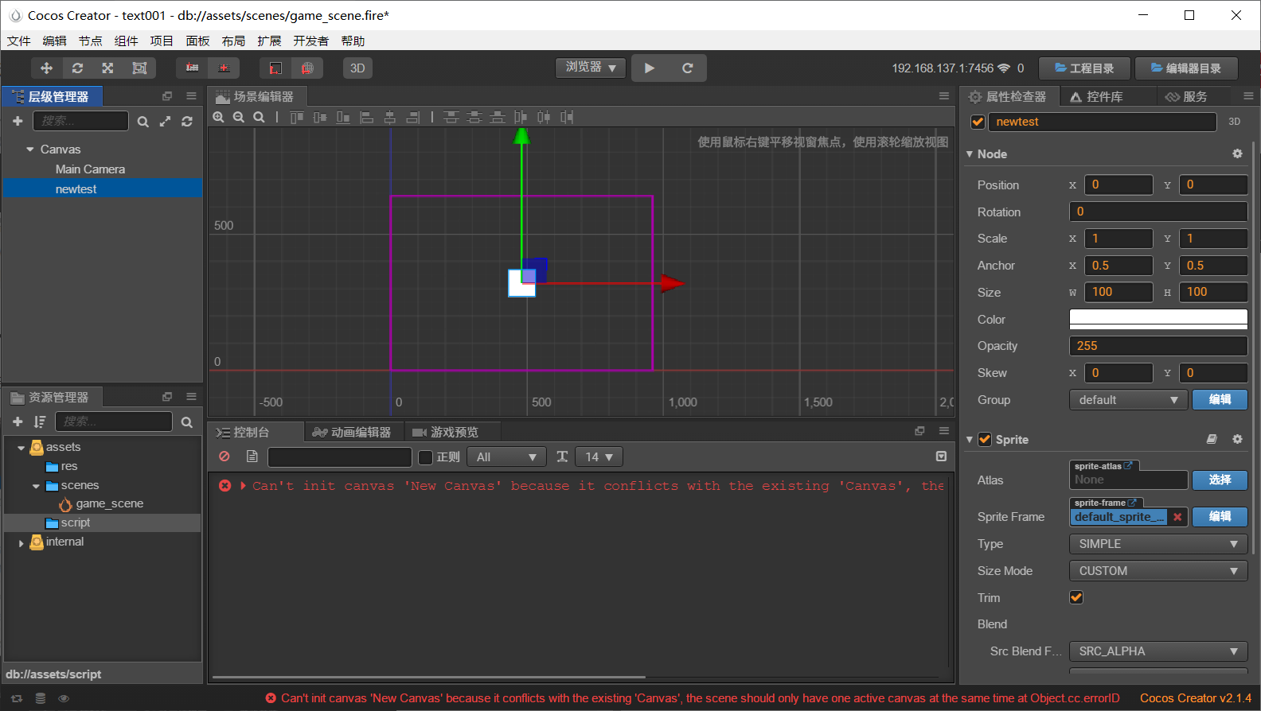Switch to the 动画编辑器 tab
1261x711 pixels.
click(x=352, y=432)
